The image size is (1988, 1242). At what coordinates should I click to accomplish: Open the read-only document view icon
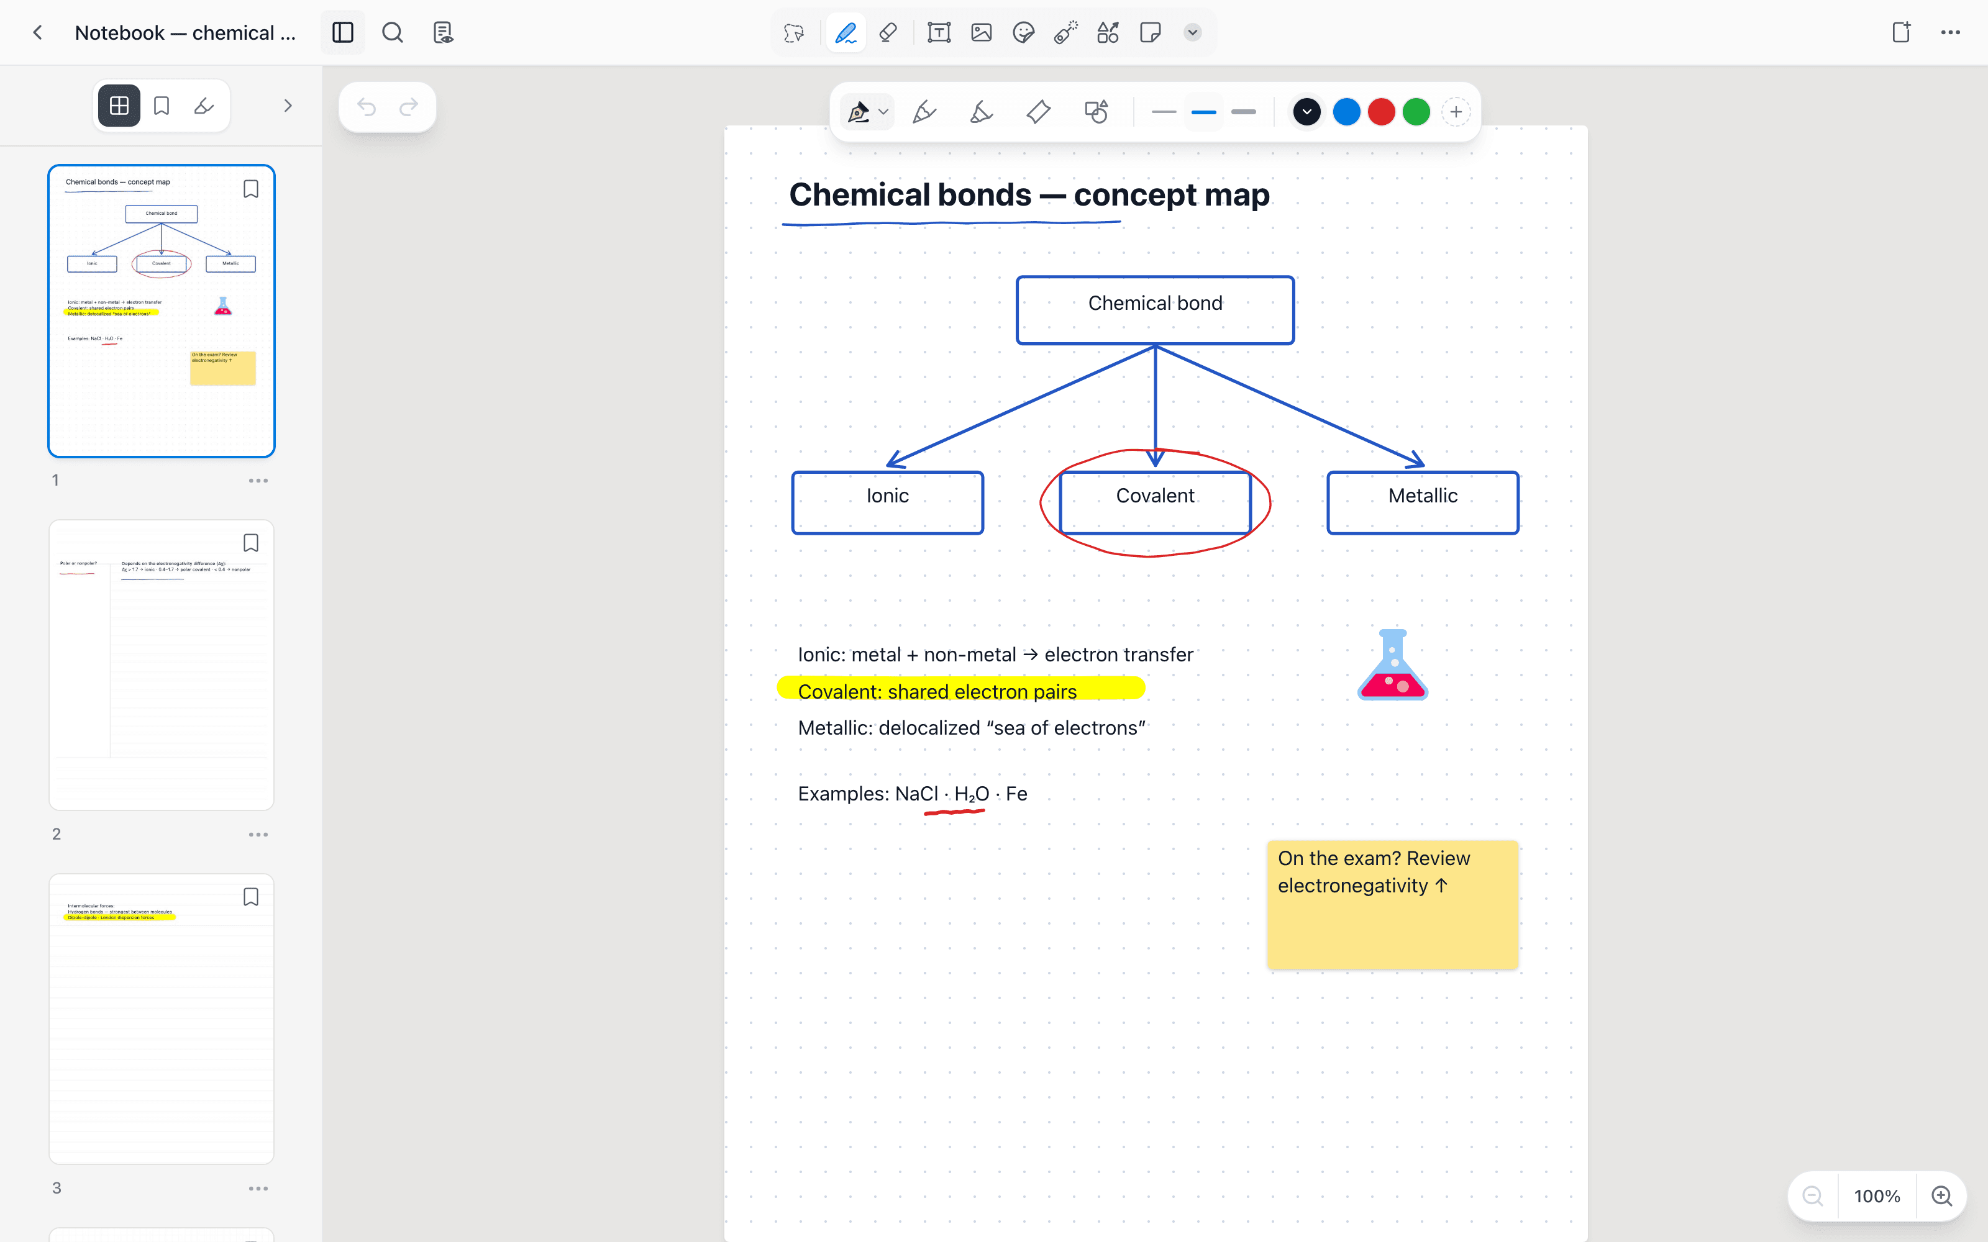(x=443, y=33)
